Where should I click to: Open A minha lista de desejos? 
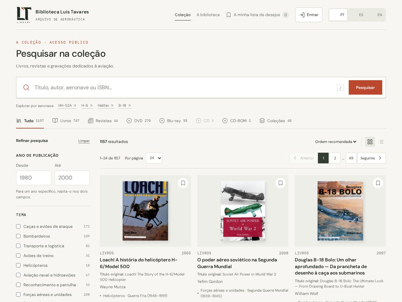257,15
